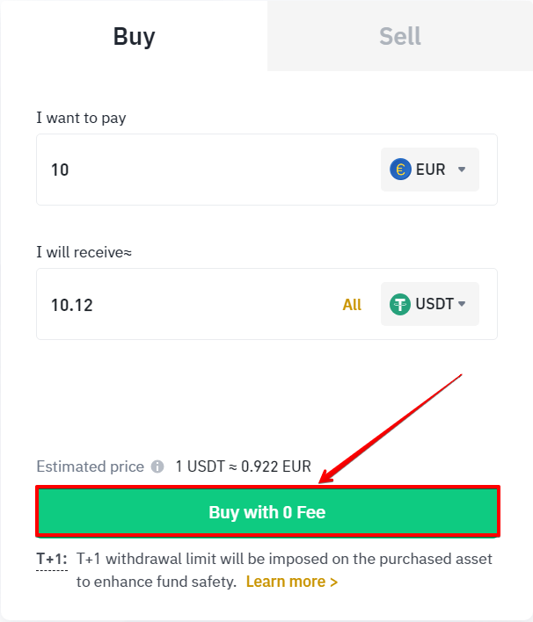
Task: Switch to the Buy tab
Action: (x=134, y=36)
